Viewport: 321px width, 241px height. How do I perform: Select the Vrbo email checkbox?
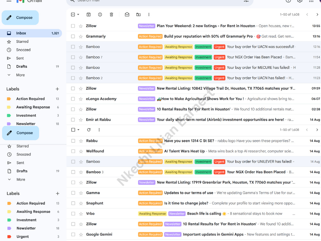click(x=73, y=214)
